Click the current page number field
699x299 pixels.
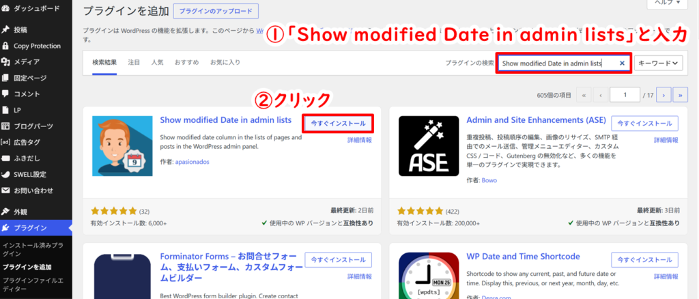[625, 95]
